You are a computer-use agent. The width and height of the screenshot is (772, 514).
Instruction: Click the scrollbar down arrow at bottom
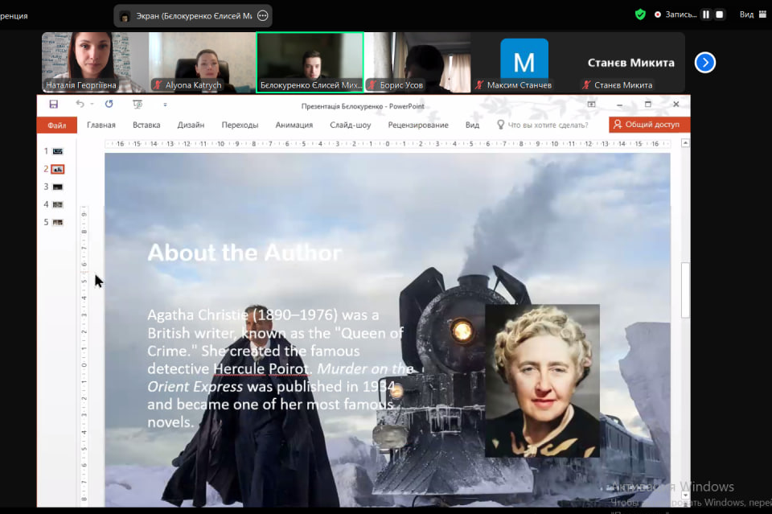tap(685, 495)
